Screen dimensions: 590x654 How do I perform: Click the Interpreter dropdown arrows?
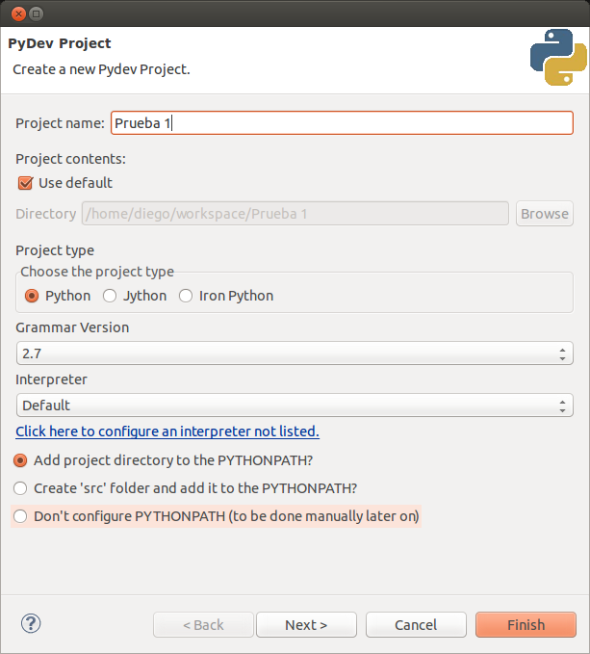(562, 405)
